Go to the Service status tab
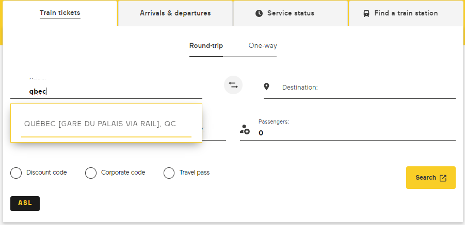This screenshot has height=225, width=465. (291, 13)
